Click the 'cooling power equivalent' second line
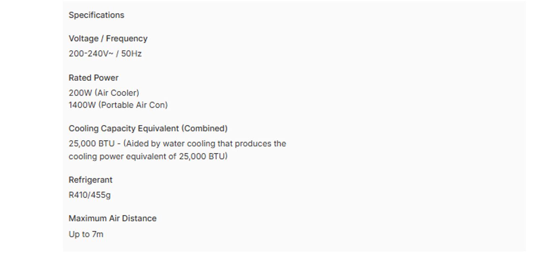 tap(148, 157)
